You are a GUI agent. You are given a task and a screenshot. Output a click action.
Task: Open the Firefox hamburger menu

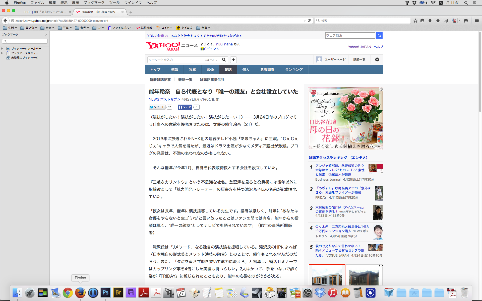coord(476,21)
